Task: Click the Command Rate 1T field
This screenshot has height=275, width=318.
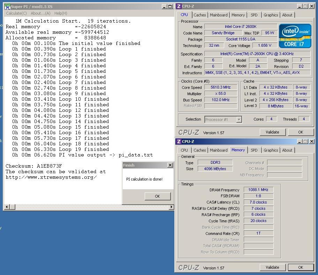Action: tap(258, 233)
